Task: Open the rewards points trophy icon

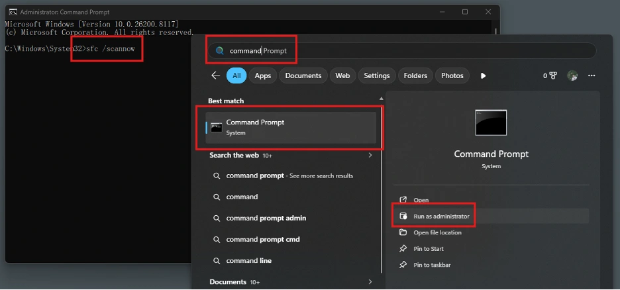Action: (x=553, y=75)
